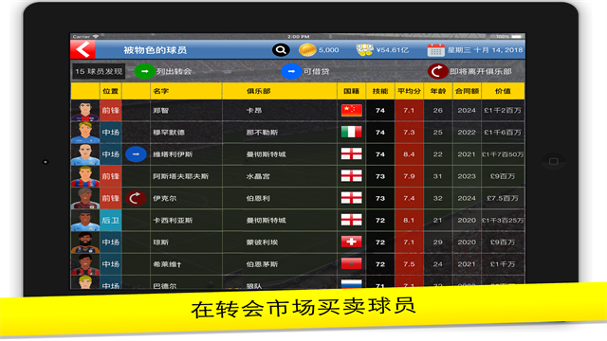Image resolution: width=607 pixels, height=341 pixels.
Task: Select 琼斯 player avatar
Action: point(85,242)
